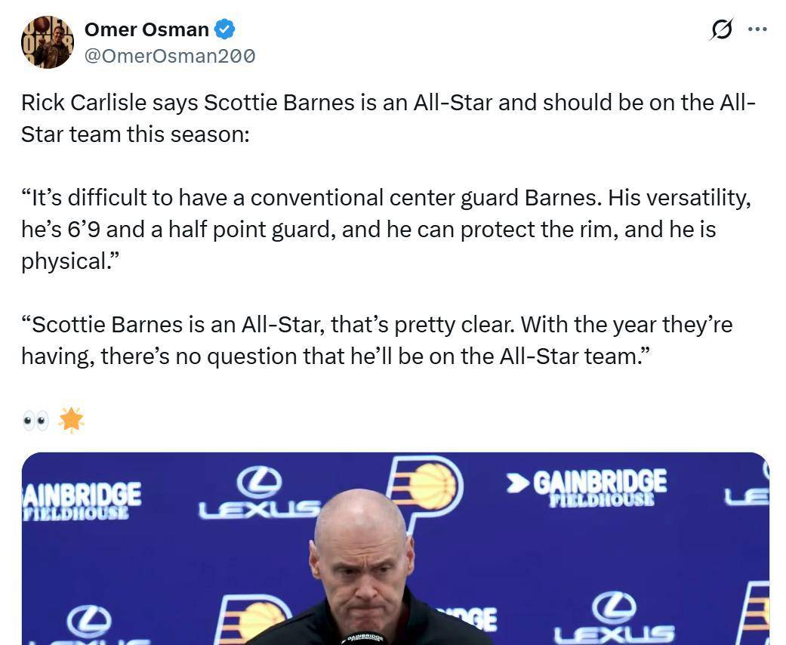Open the Grok explain-post icon
The image size is (786, 645).
coord(721,29)
